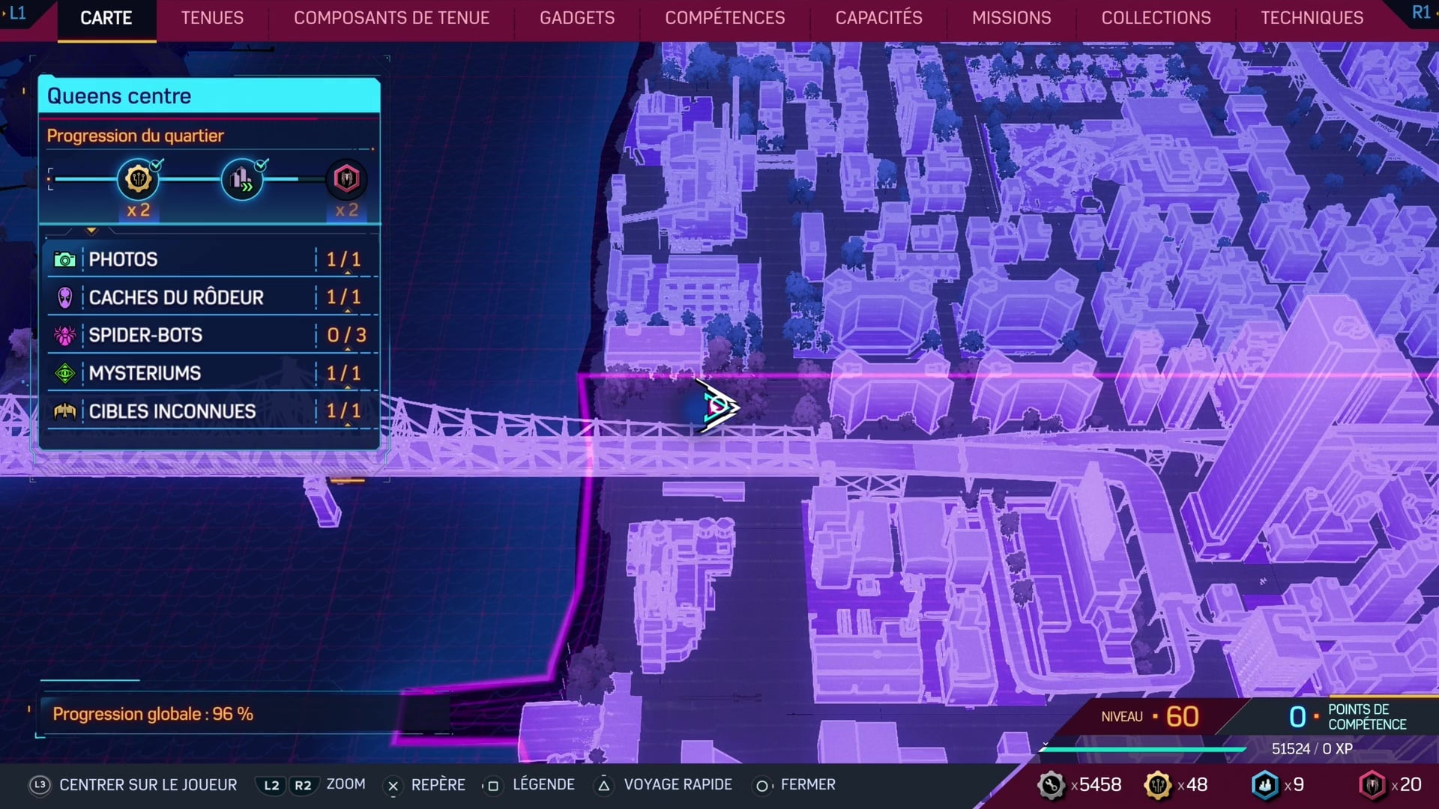Switch to the COLLECTIONS tab
The height and width of the screenshot is (809, 1439).
(1156, 18)
